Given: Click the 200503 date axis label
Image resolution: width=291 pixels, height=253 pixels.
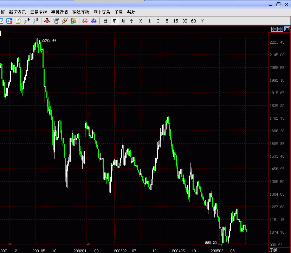Looking at the screenshot, I should coord(217,251).
